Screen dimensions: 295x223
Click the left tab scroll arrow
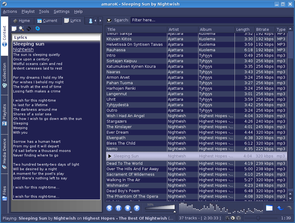tap(95, 21)
